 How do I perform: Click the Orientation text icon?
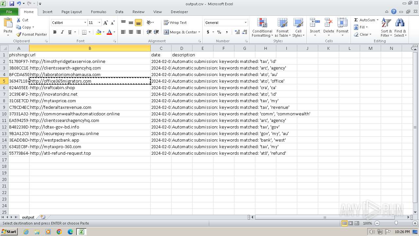click(x=149, y=23)
